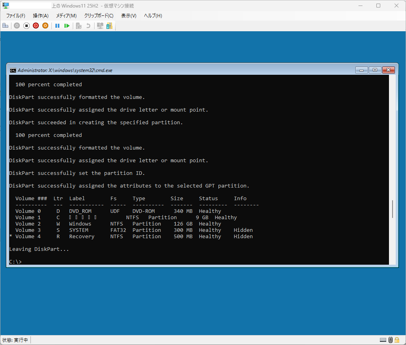Click the last toolbar icon right of enhanced session
The height and width of the screenshot is (345, 406).
110,26
